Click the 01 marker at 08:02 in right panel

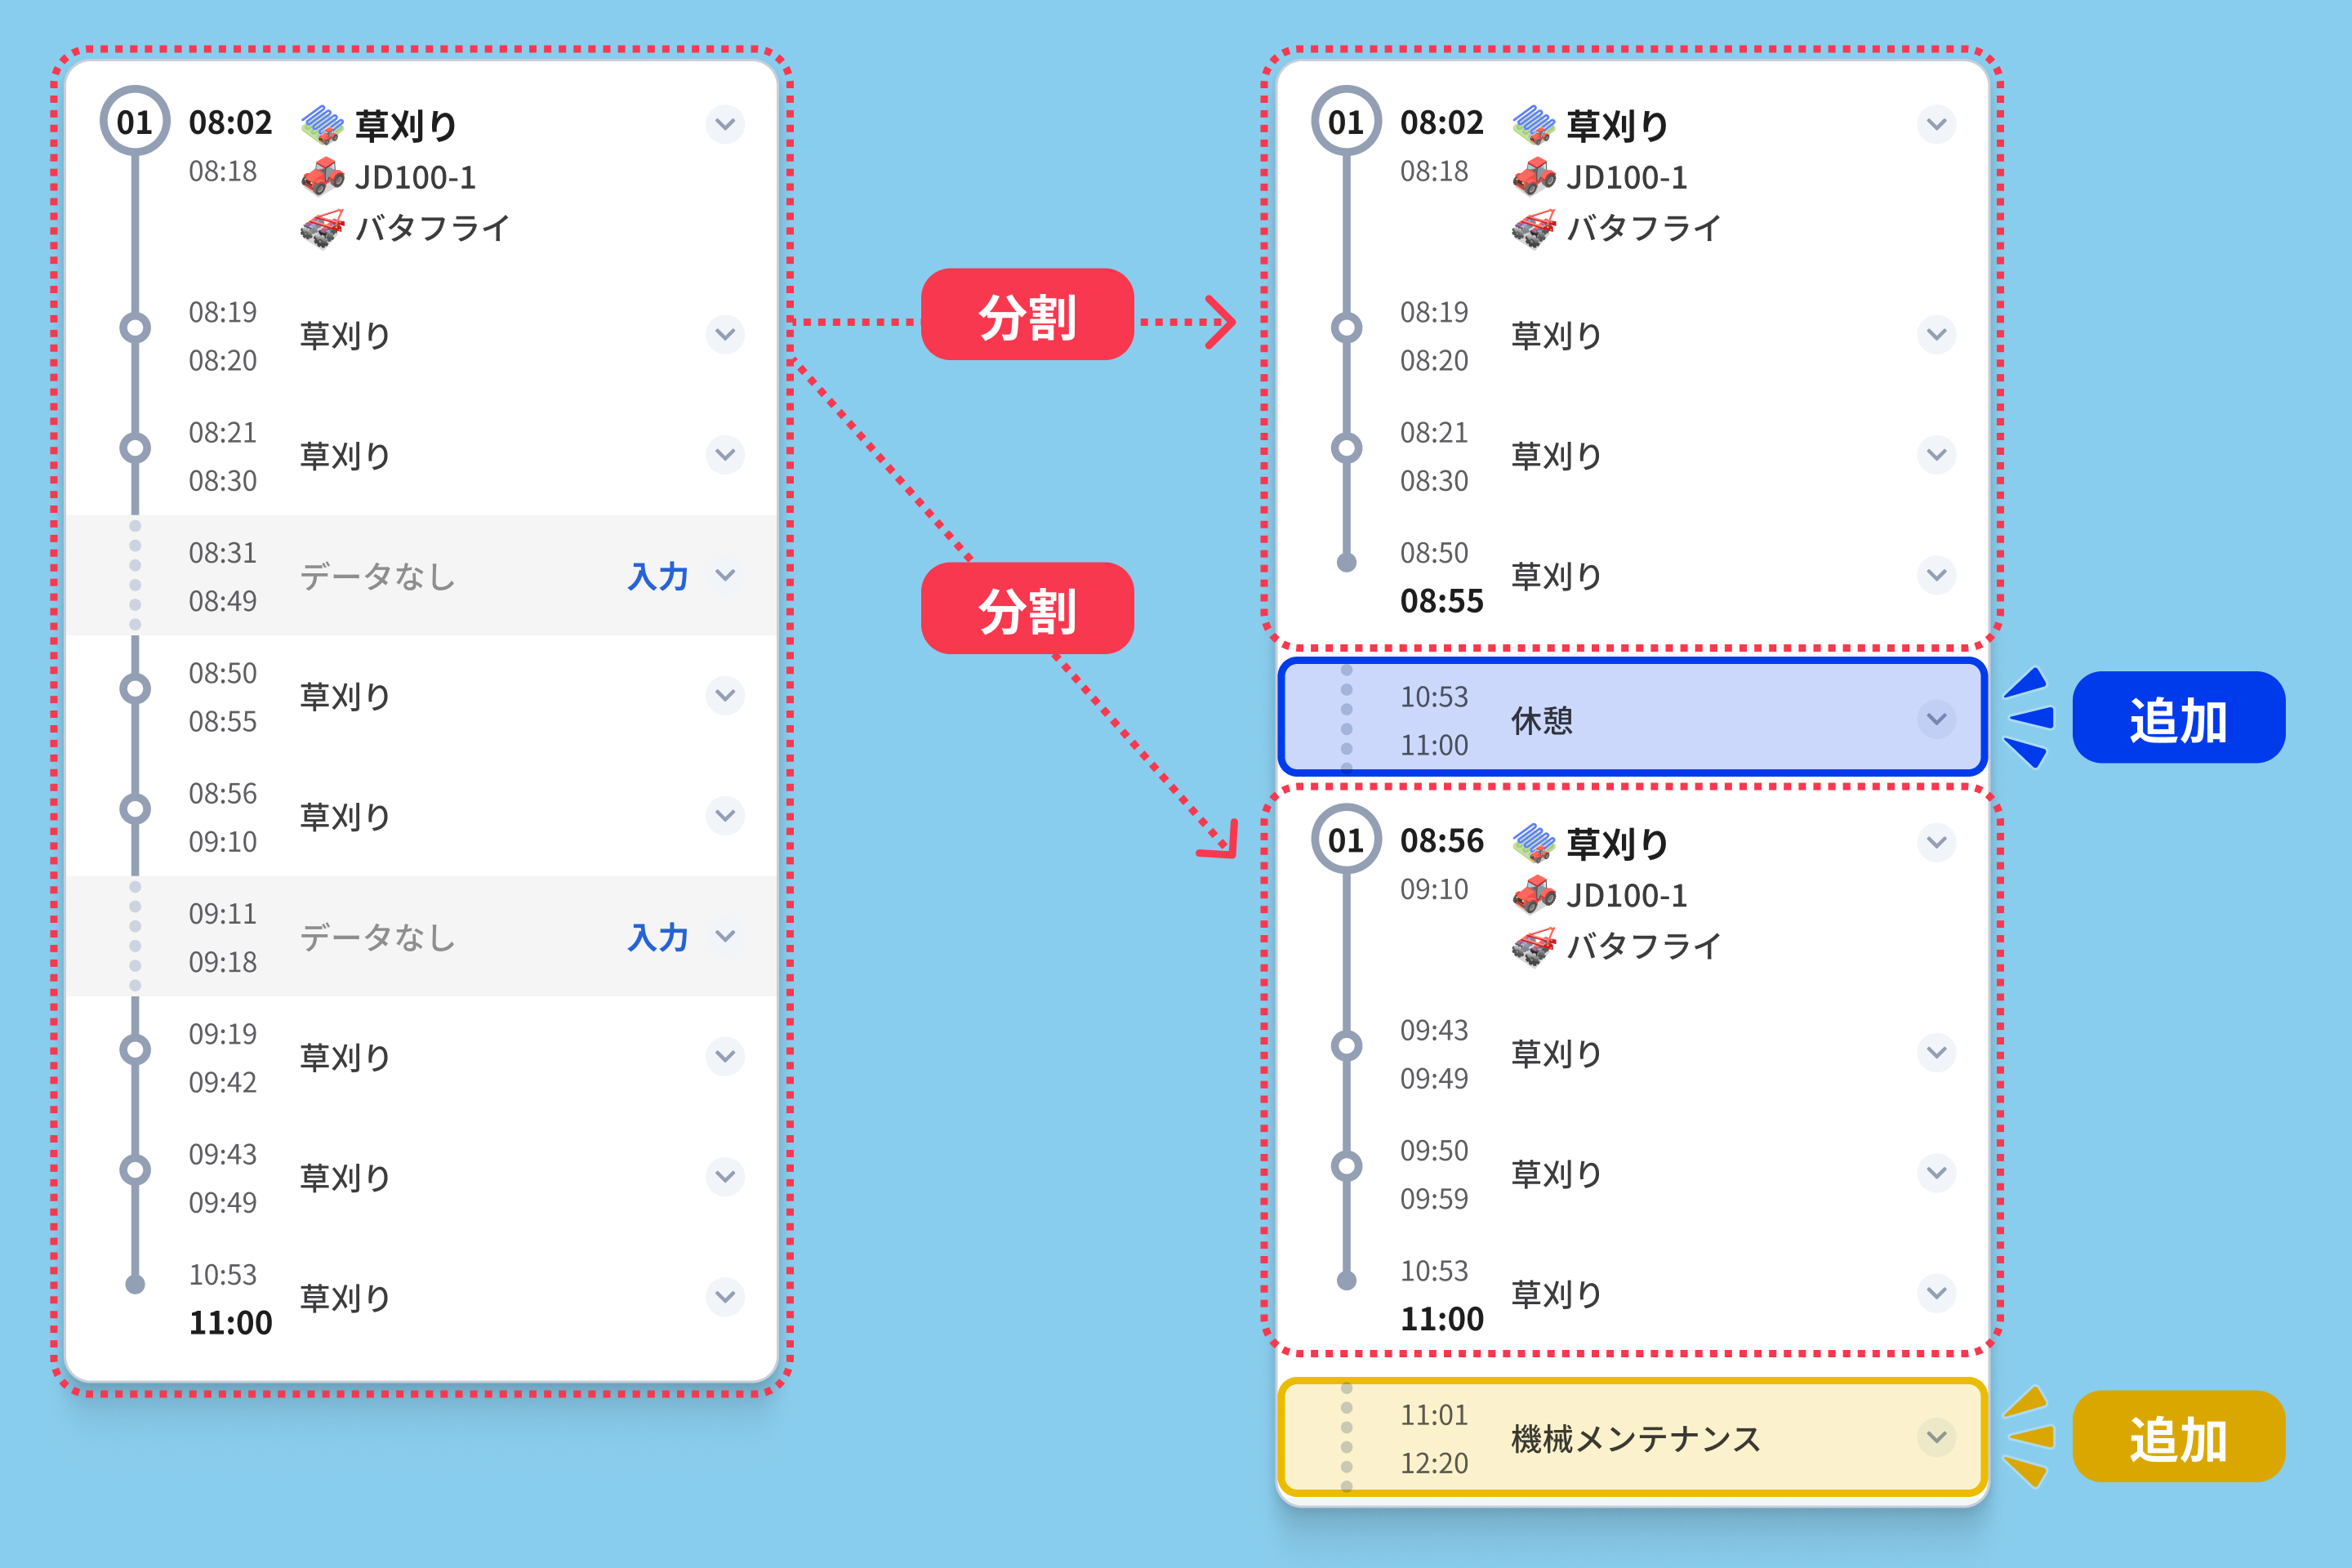pos(1346,121)
